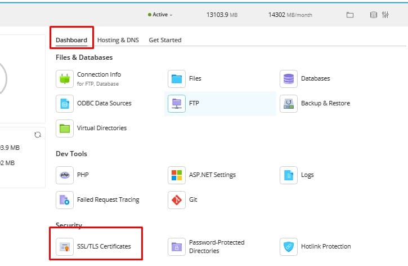
Task: Open the SSL/TLS Certificates link
Action: (104, 246)
